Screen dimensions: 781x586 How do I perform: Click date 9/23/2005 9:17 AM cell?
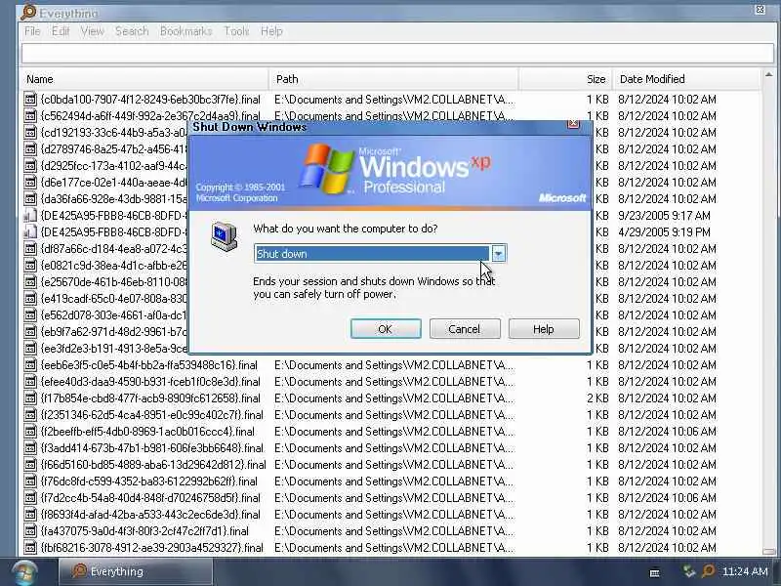664,215
